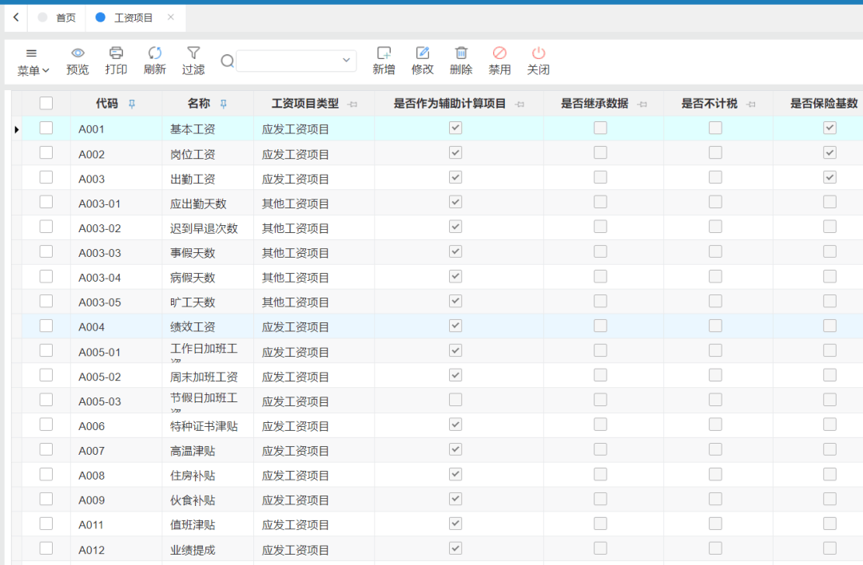Click the 禁用 disable icon
The image size is (863, 565).
[x=499, y=53]
